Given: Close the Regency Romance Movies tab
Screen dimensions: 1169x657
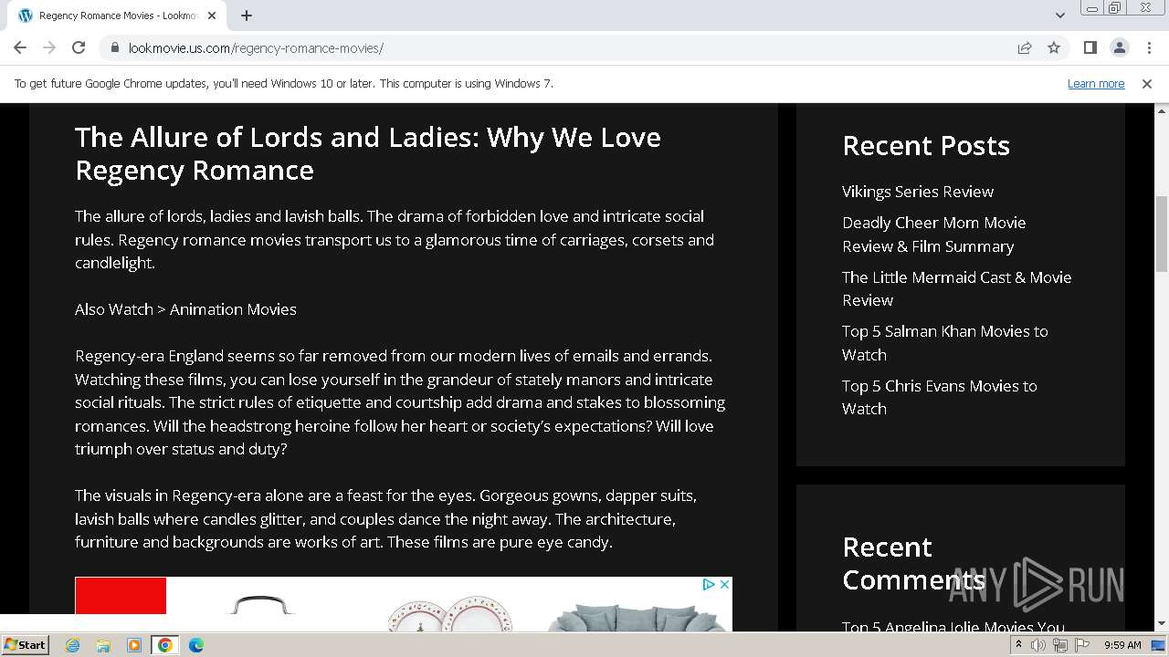Looking at the screenshot, I should tap(213, 16).
